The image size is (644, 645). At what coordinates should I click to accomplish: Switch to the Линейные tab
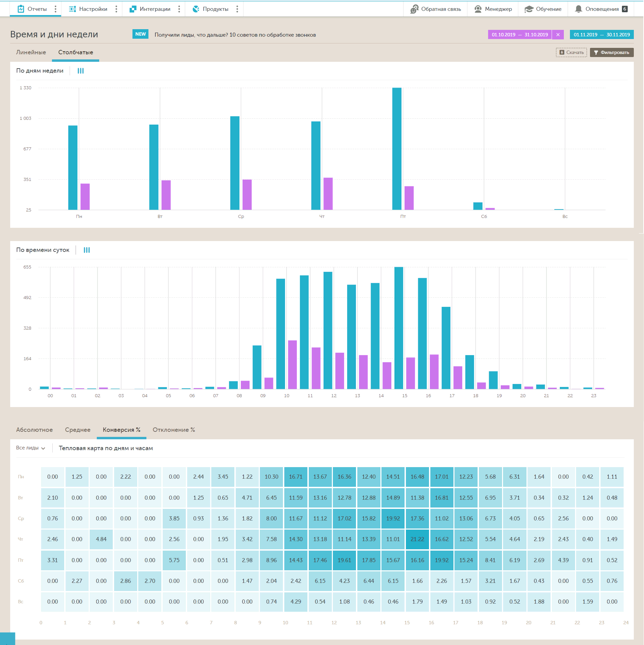click(31, 52)
